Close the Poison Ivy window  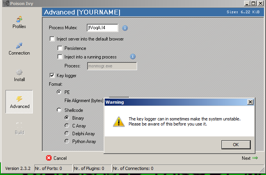(260, 4)
